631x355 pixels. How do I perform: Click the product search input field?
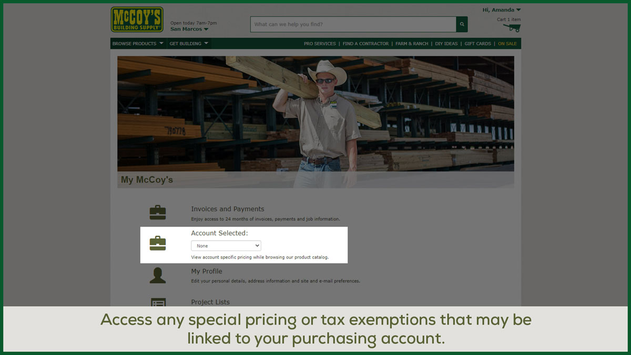tap(353, 24)
